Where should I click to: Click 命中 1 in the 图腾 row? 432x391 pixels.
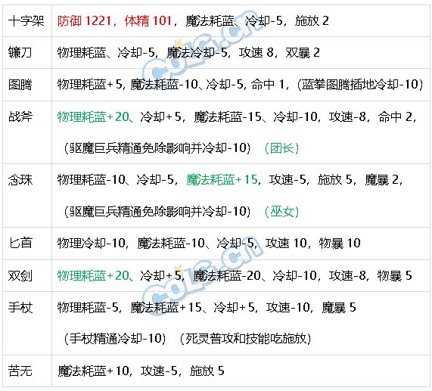[x=268, y=85]
